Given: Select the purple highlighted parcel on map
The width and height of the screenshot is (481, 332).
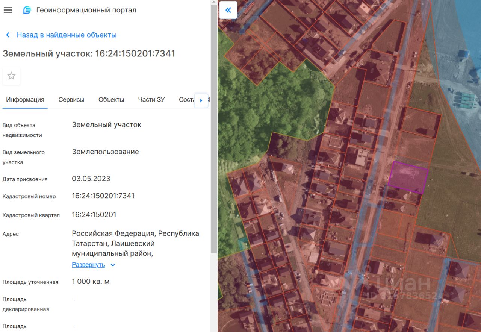Looking at the screenshot, I should click(408, 177).
